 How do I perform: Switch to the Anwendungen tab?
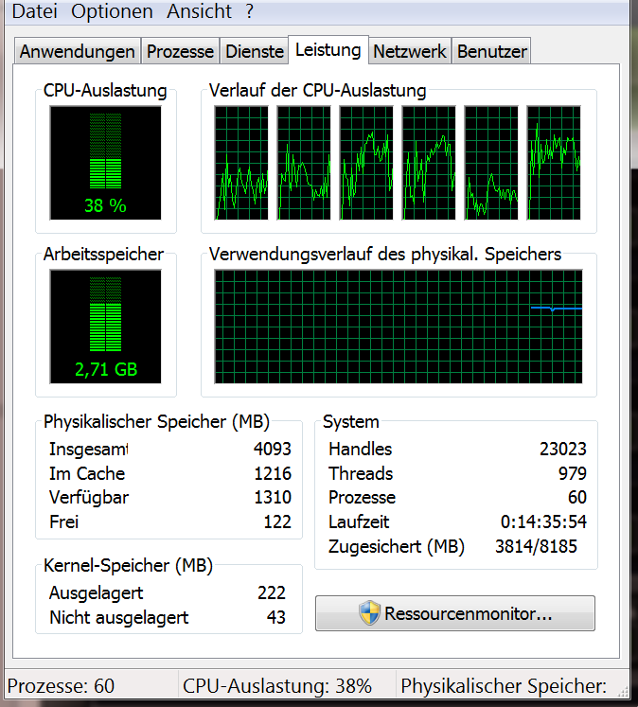tap(77, 51)
